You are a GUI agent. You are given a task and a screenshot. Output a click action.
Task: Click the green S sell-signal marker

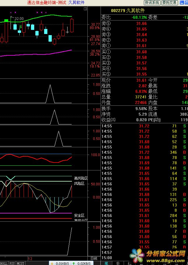20,27
